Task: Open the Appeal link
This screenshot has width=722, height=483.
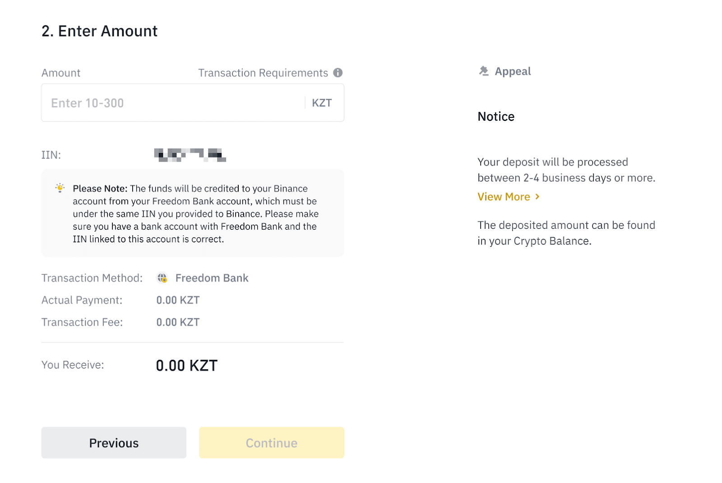Action: pyautogui.click(x=513, y=71)
